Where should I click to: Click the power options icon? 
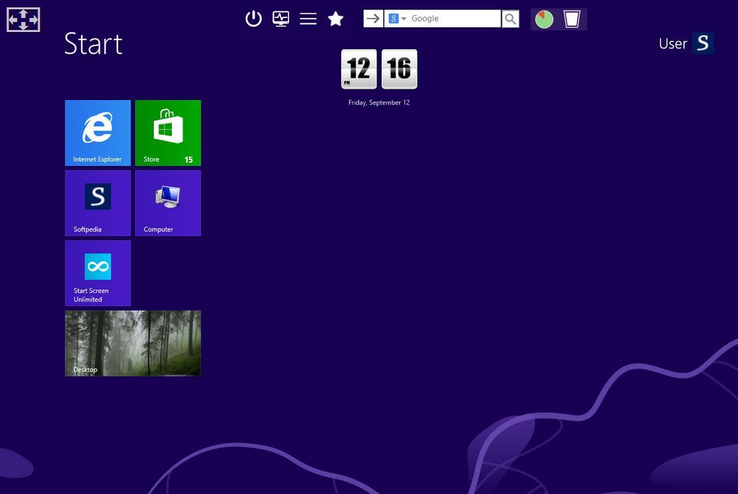coord(254,19)
